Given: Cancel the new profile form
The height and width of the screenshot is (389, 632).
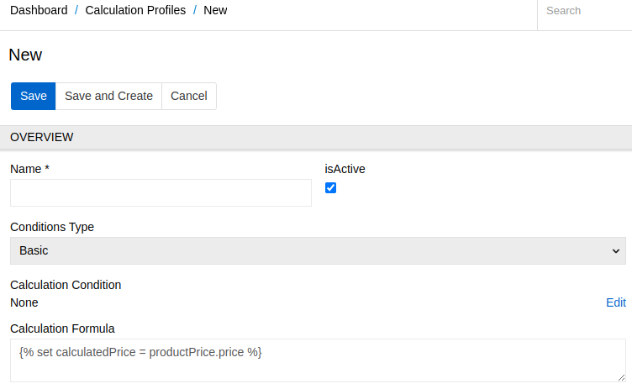Looking at the screenshot, I should click(188, 96).
